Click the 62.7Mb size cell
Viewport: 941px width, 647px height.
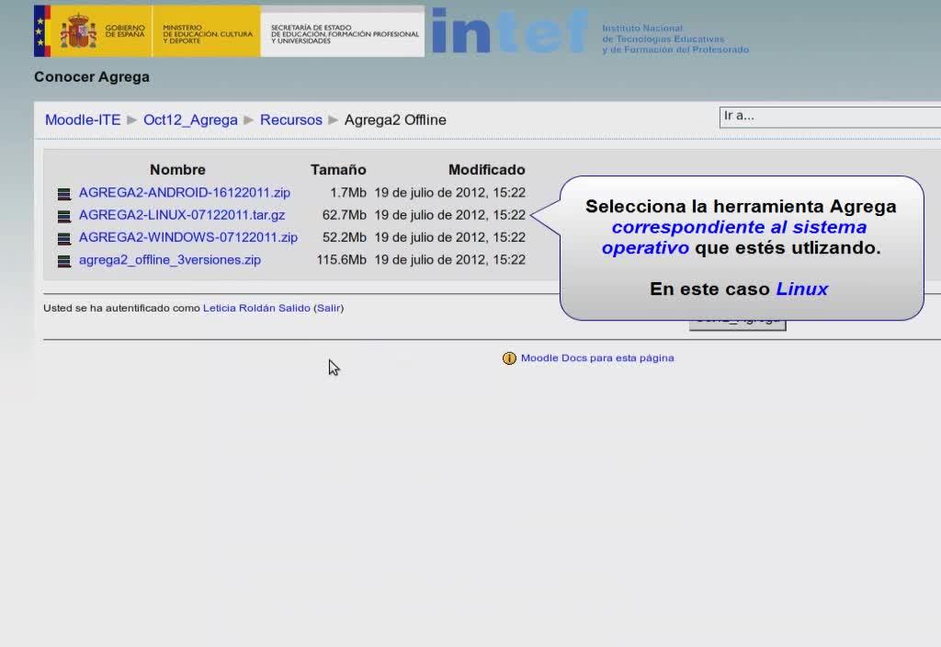pos(344,215)
